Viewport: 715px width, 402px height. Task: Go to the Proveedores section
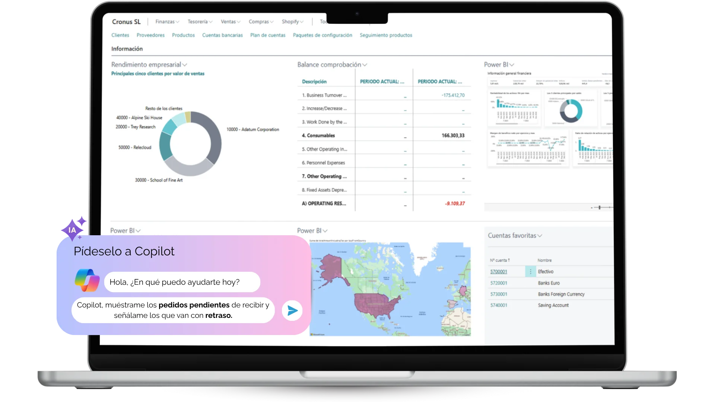click(x=150, y=35)
